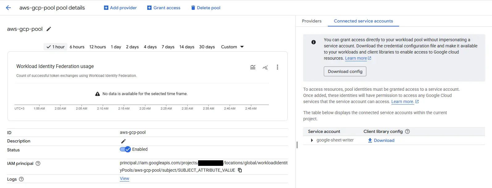Download google-sheet-writer client config
Screen dimensions: 492x188
pos(381,140)
